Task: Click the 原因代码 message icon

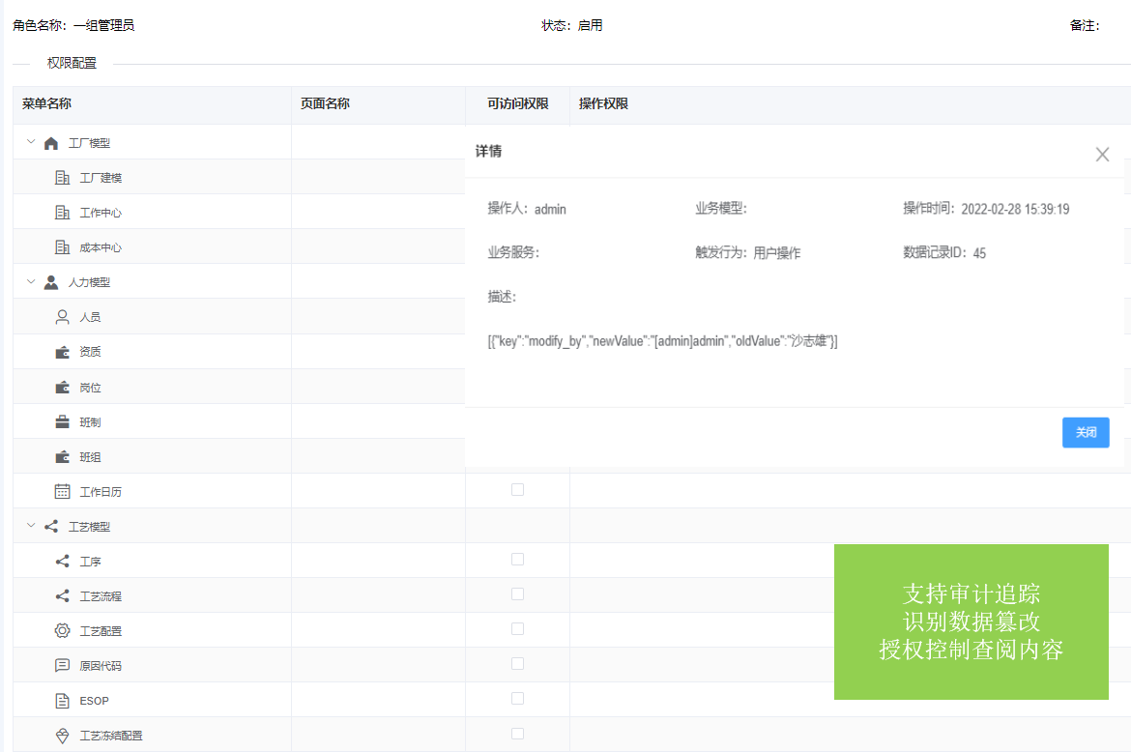Action: (x=62, y=665)
